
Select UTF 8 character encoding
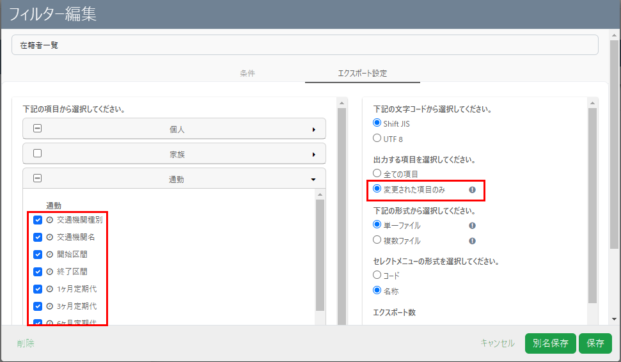point(377,138)
